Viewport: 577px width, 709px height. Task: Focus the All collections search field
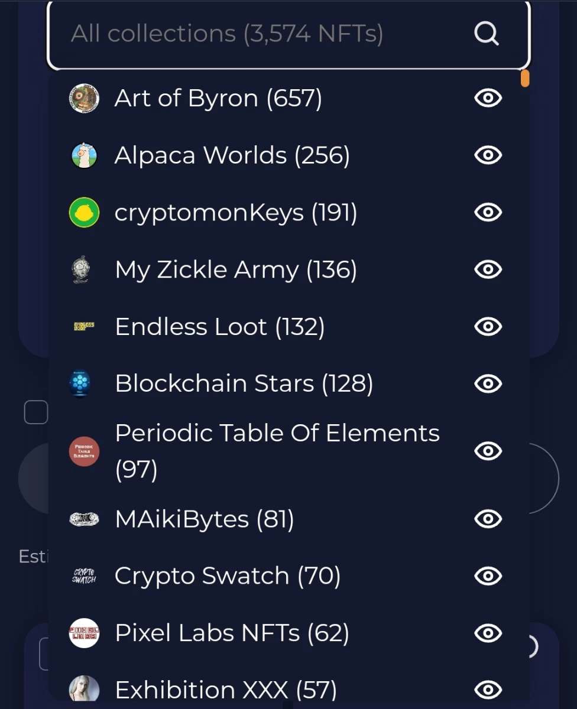coord(288,34)
